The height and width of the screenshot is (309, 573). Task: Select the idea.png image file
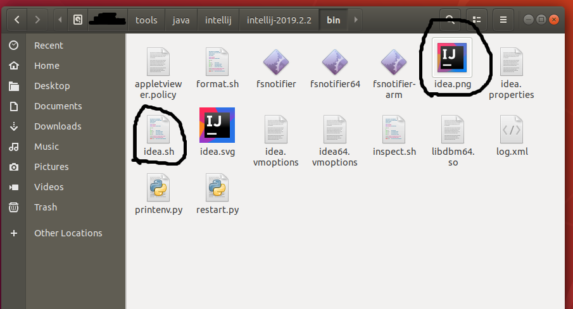pyautogui.click(x=453, y=63)
